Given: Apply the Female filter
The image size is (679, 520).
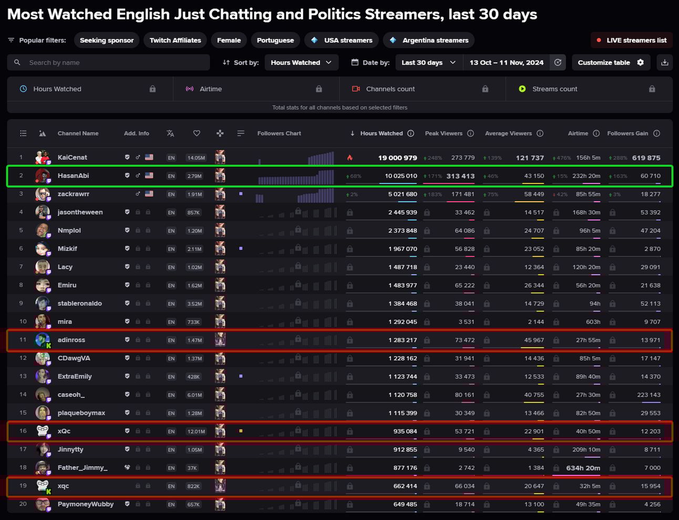Looking at the screenshot, I should 229,40.
